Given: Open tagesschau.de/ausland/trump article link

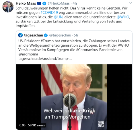Looking at the screenshot, I should [45, 59].
